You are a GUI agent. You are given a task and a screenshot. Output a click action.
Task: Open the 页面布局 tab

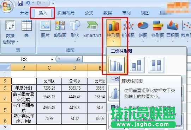point(66,13)
